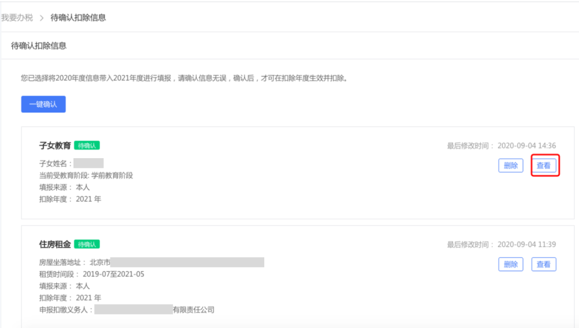The height and width of the screenshot is (328, 579).
Task: Select the 子女教育 card title
Action: [x=55, y=145]
